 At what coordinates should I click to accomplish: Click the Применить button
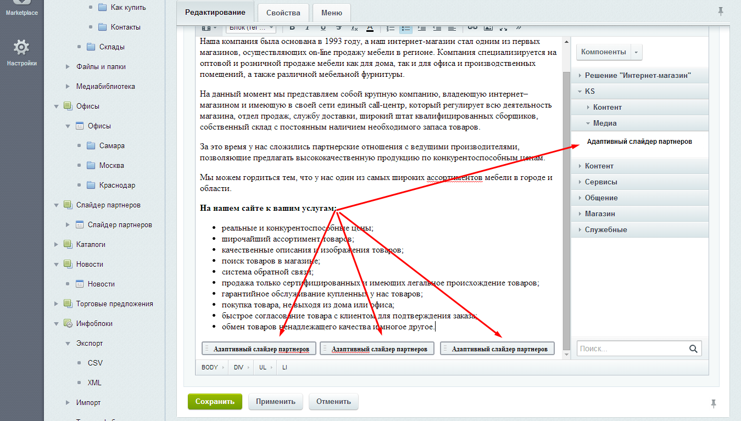coord(276,401)
